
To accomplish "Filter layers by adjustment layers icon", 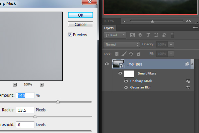I will (140, 35).
